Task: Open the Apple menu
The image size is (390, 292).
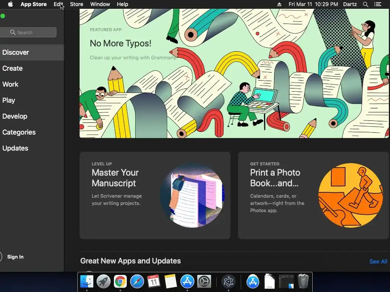Action: [10, 4]
